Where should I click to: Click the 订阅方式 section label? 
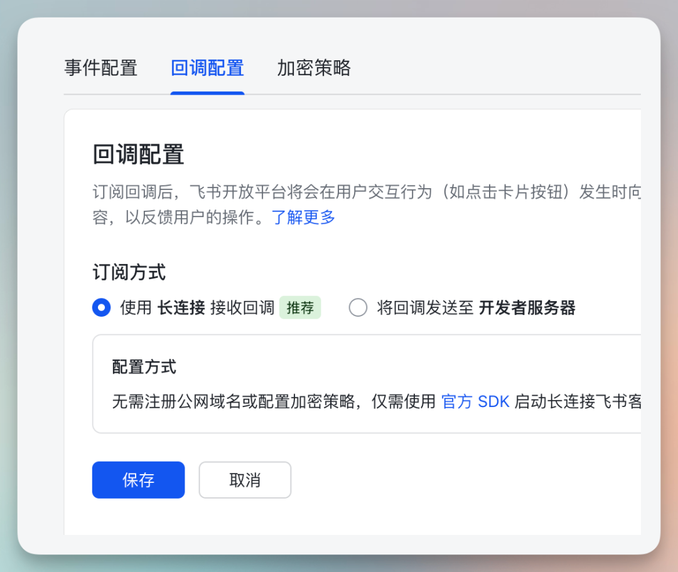tap(129, 272)
